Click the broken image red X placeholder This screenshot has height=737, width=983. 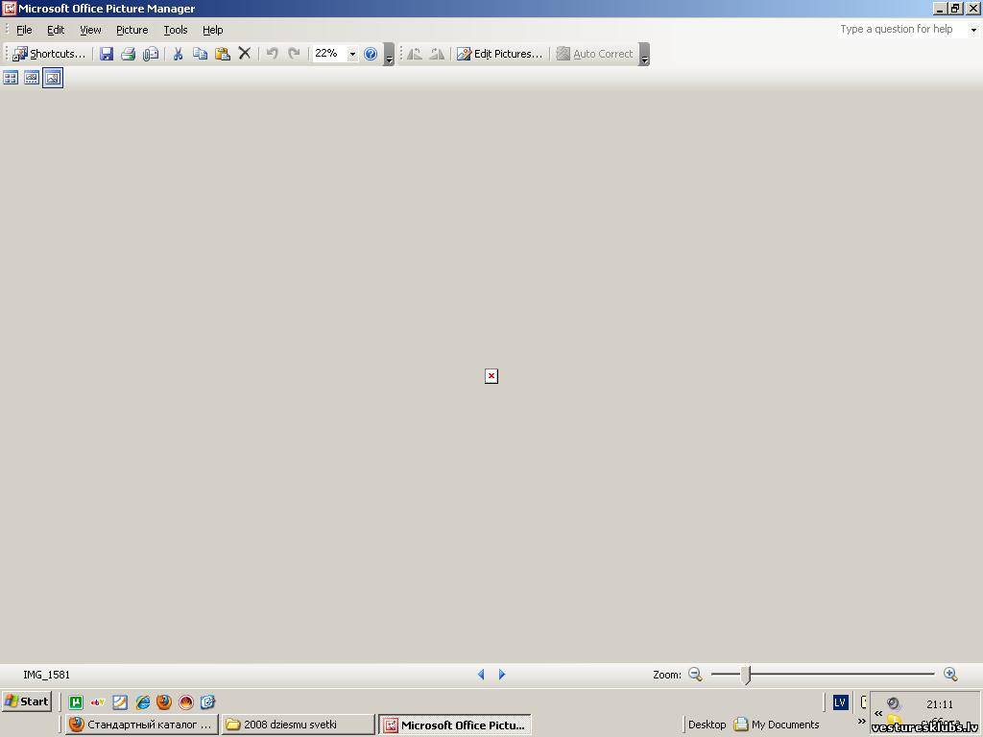(x=491, y=376)
